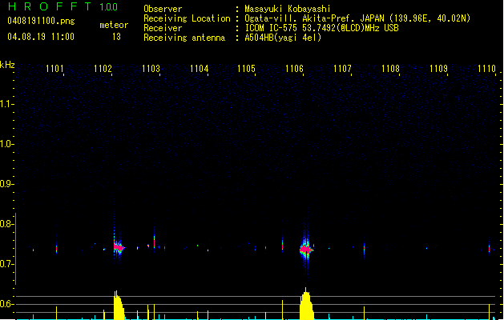Click the 0.9 frequency axis label
This screenshot has width=504, height=320.
[x=7, y=184]
